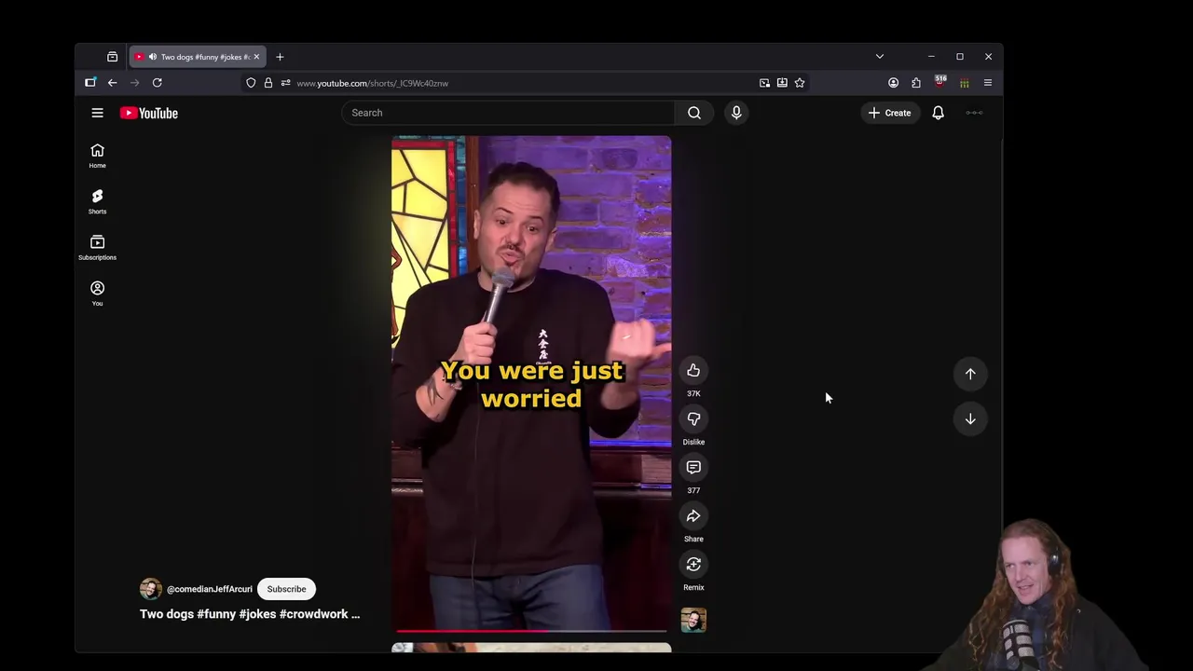Reload the page
Image resolution: width=1193 pixels, height=671 pixels.
157,83
